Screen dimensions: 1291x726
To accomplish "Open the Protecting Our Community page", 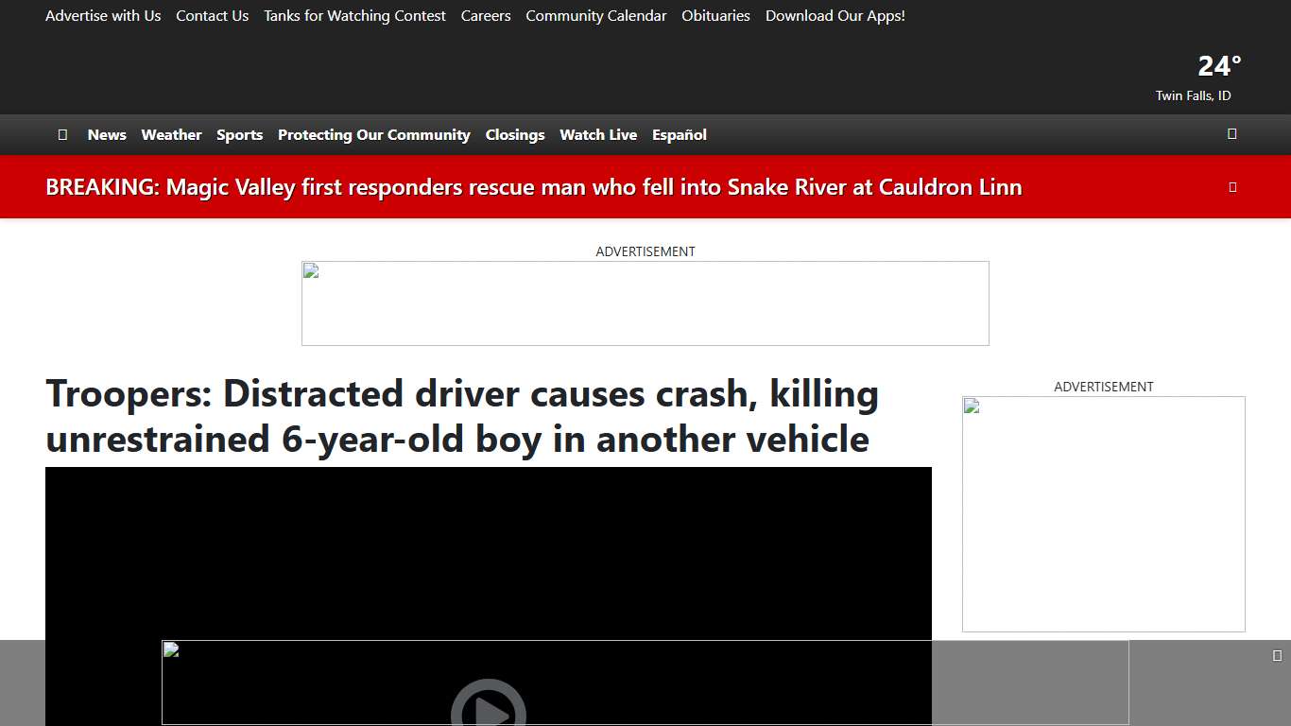I will pyautogui.click(x=373, y=134).
